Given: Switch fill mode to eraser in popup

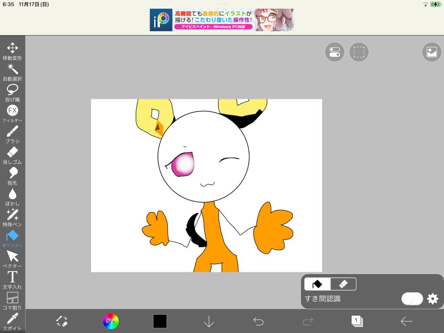Looking at the screenshot, I should (343, 284).
